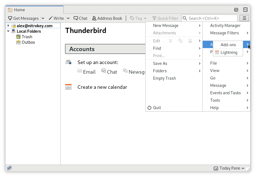Click the Lightning calendar icon in submenu

[217, 52]
